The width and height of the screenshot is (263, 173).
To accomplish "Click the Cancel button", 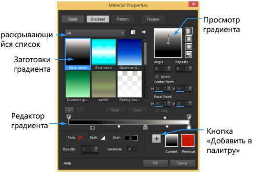I will point(182,163).
